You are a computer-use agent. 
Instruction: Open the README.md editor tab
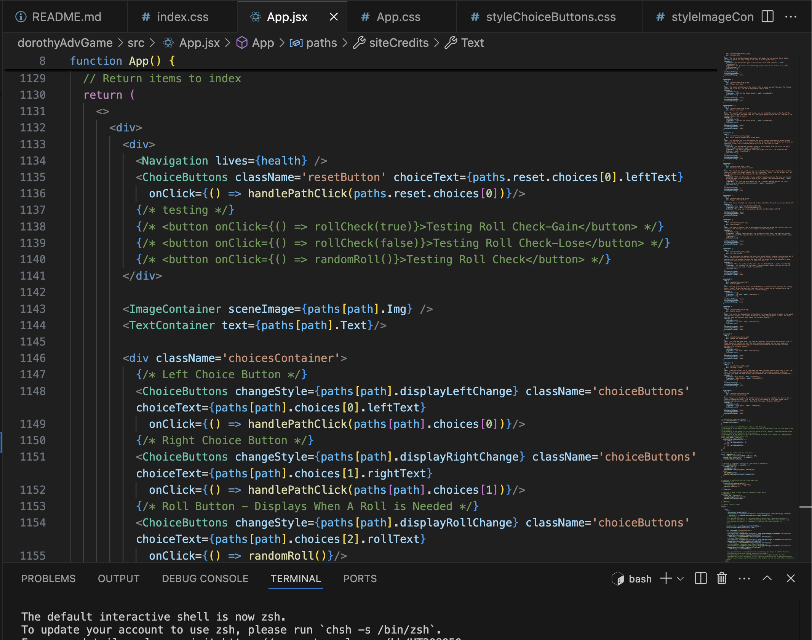click(x=66, y=17)
